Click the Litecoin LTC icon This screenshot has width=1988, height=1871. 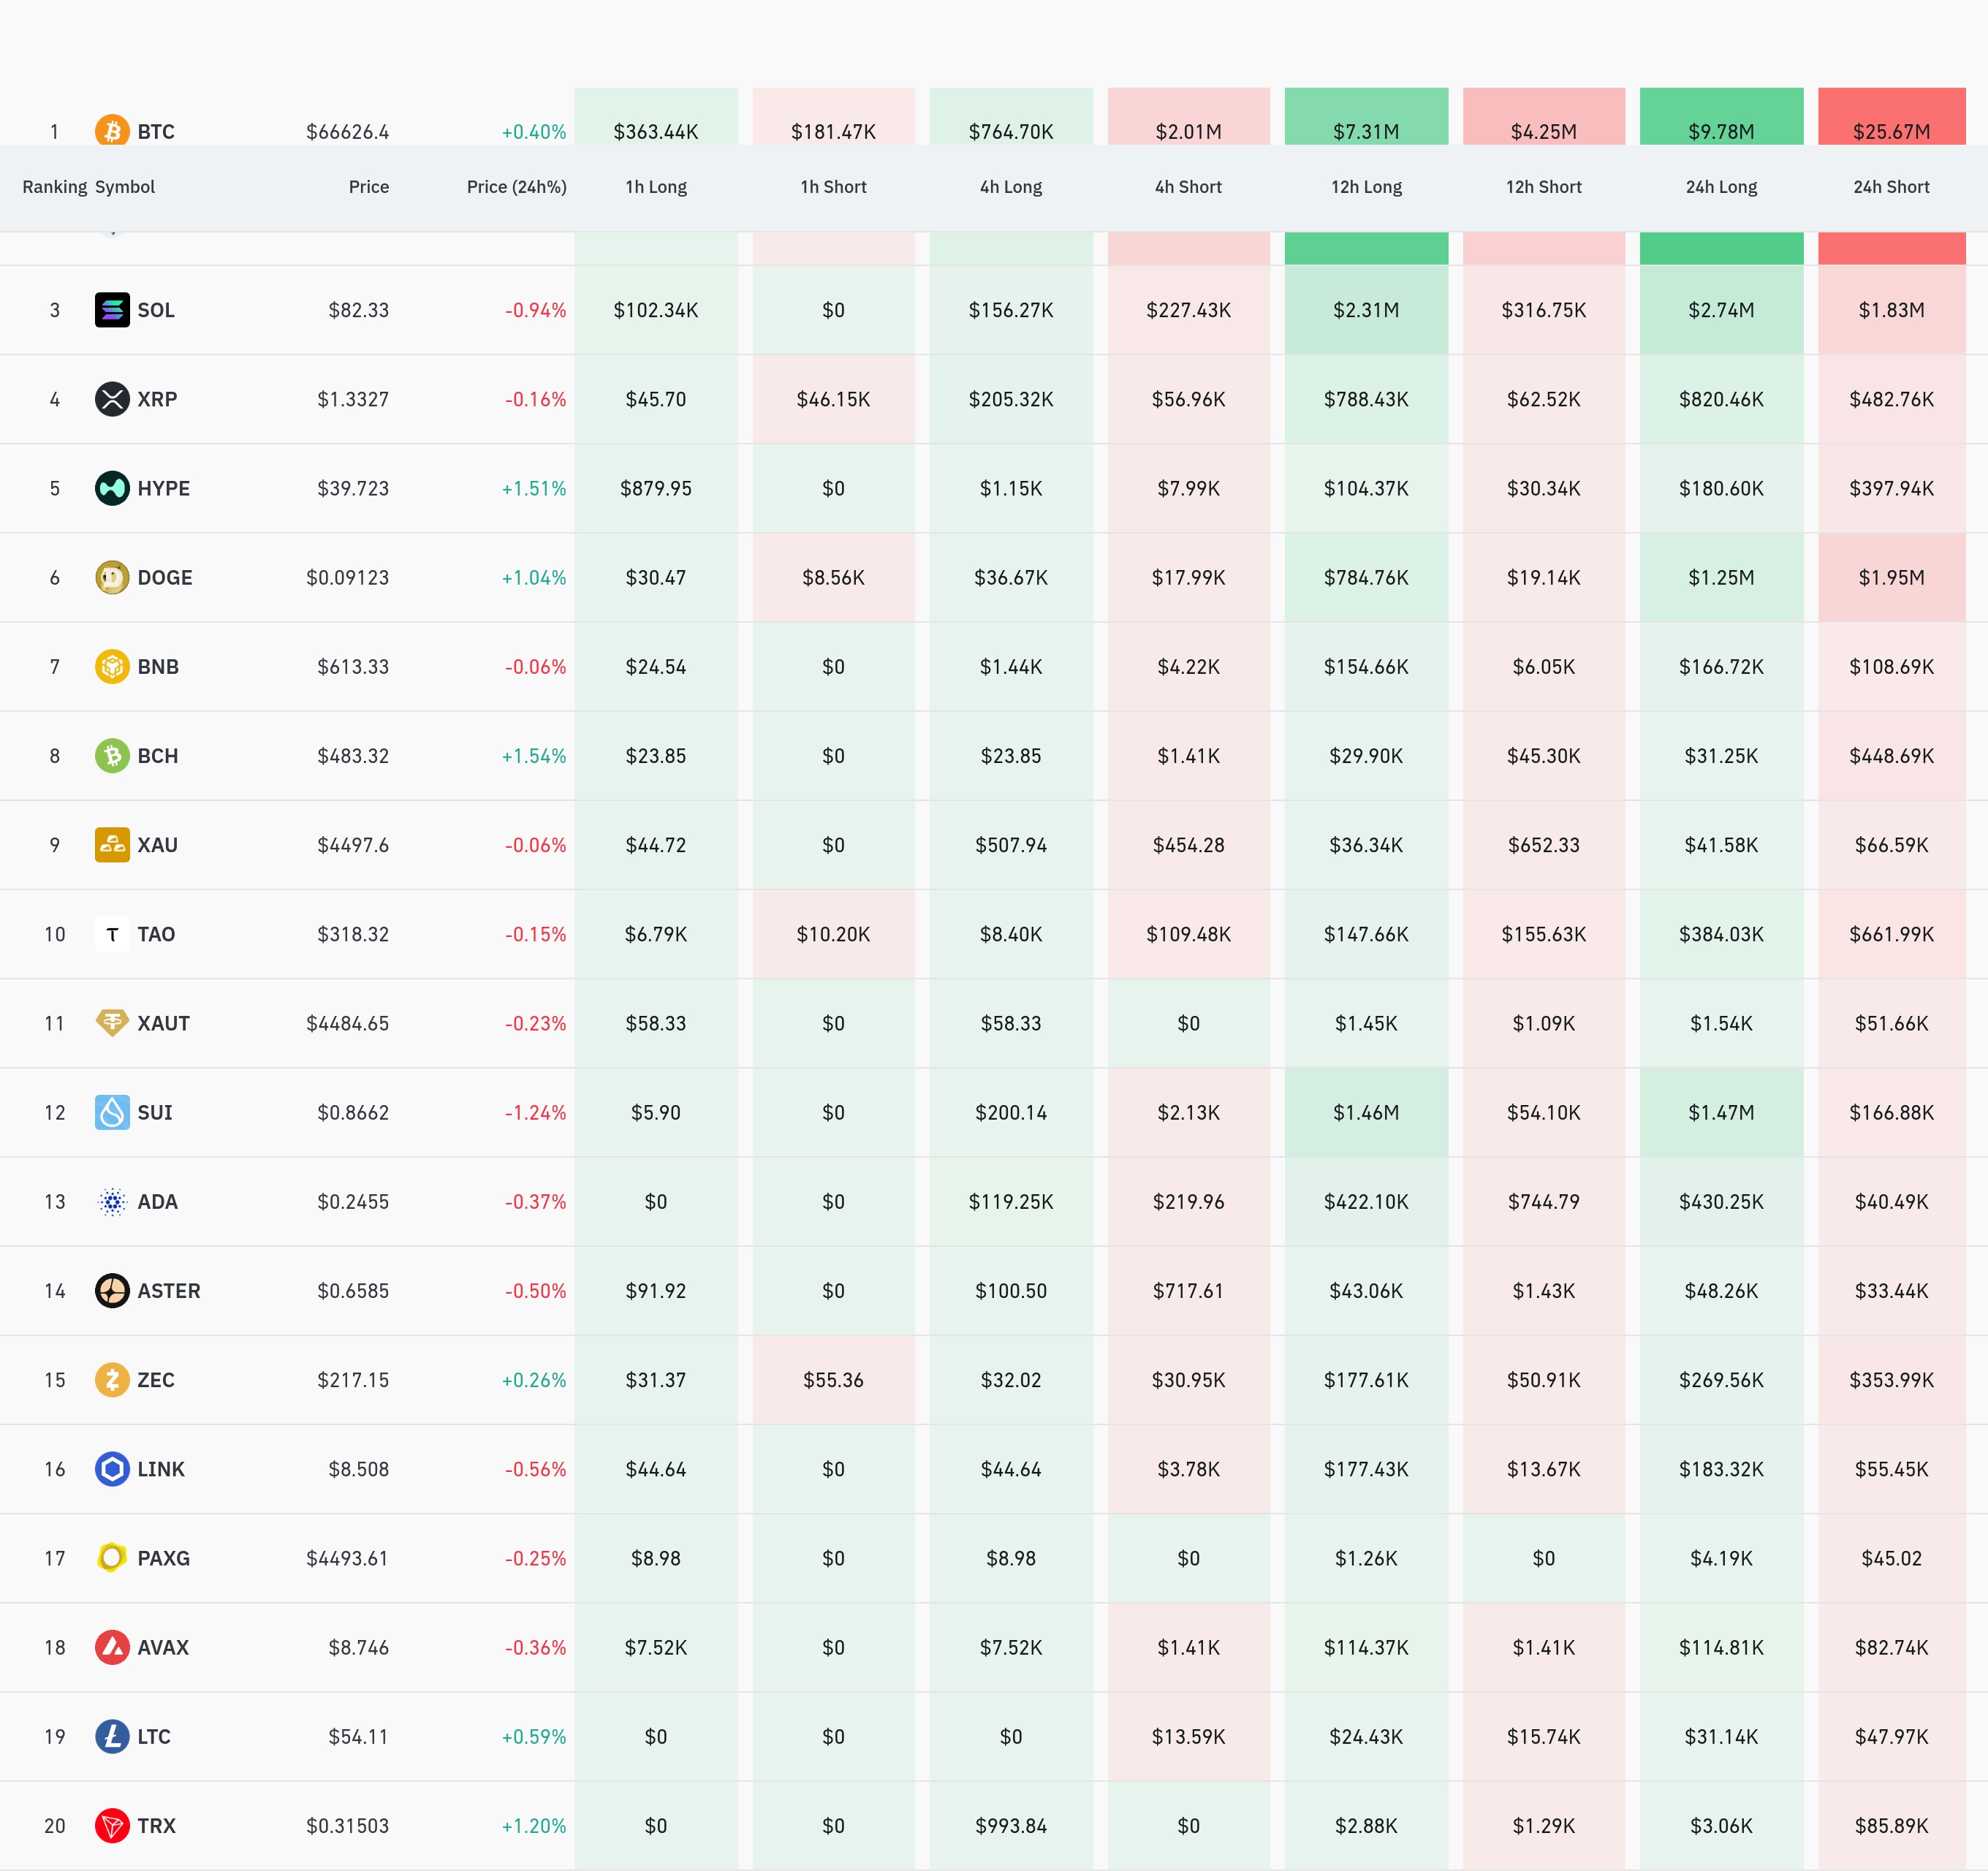click(x=112, y=1736)
